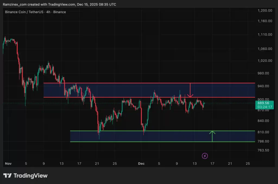The image size is (278, 184).
Task: Click the TradingView wordmark text
Action: point(30,176)
